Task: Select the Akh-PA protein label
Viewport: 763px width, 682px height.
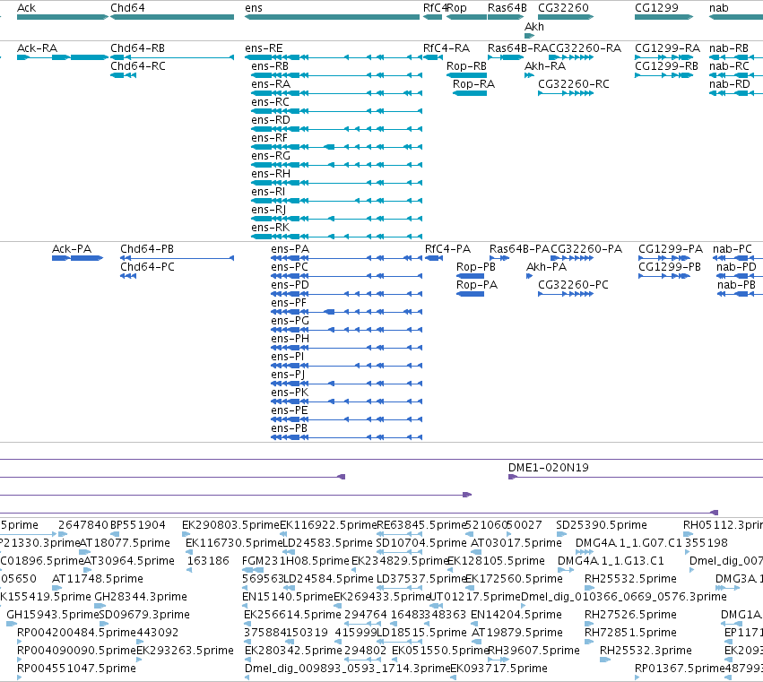Action: pyautogui.click(x=546, y=267)
